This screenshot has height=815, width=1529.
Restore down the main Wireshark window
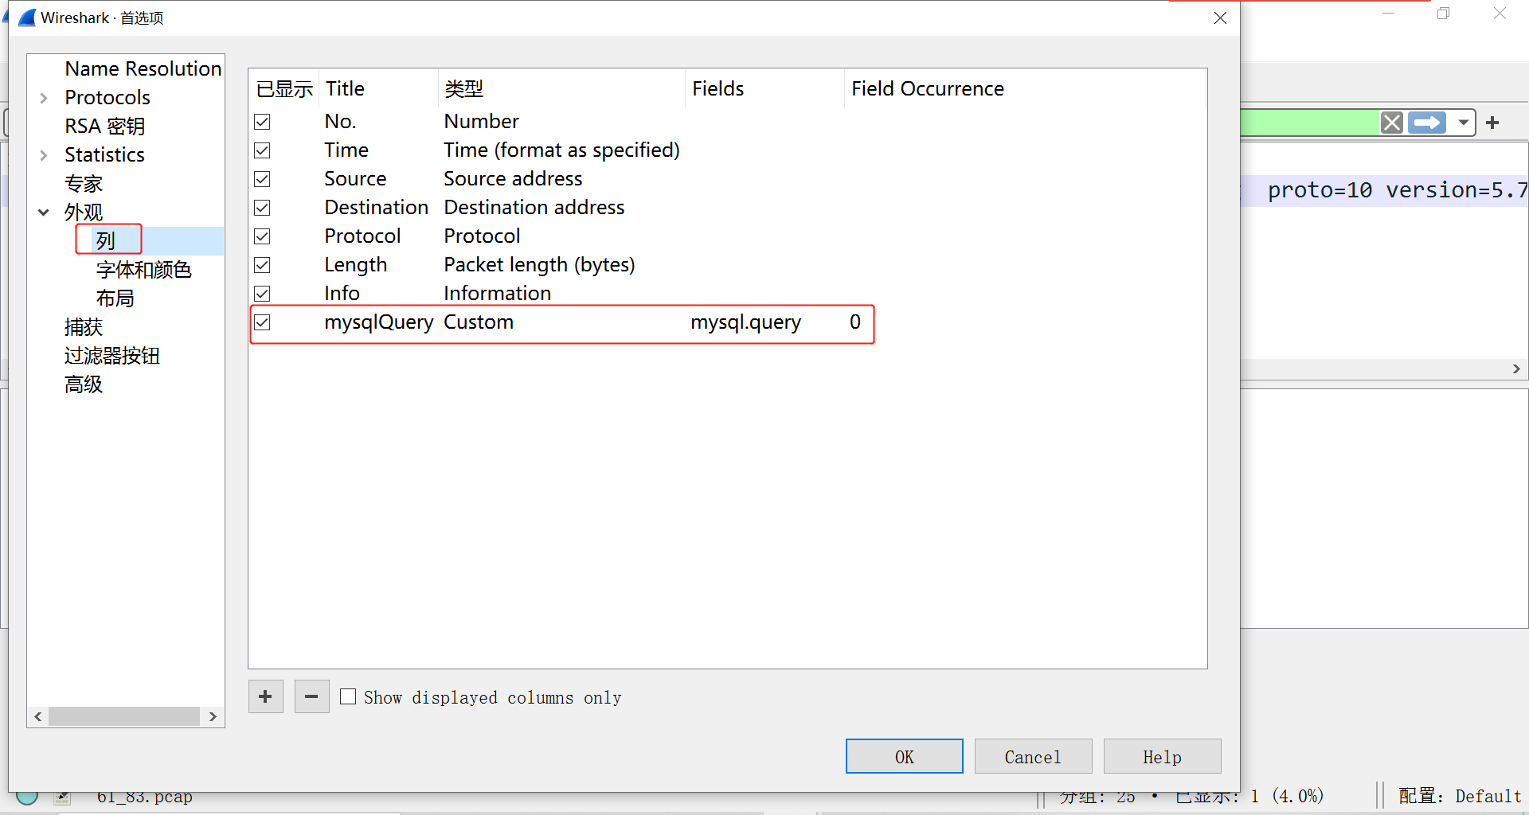1443,14
